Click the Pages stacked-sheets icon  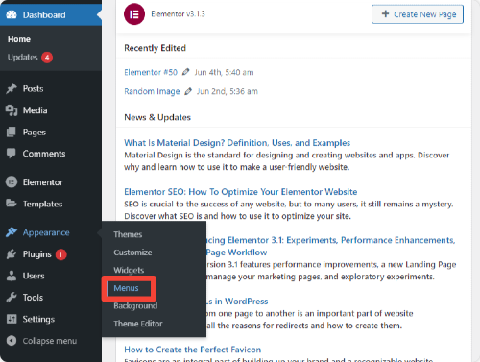(x=12, y=132)
